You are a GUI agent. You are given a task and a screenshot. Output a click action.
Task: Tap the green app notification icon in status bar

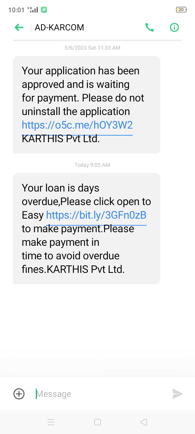coord(44,10)
